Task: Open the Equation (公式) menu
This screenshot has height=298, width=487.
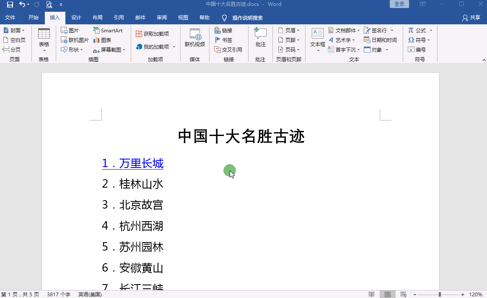Action: pos(420,31)
